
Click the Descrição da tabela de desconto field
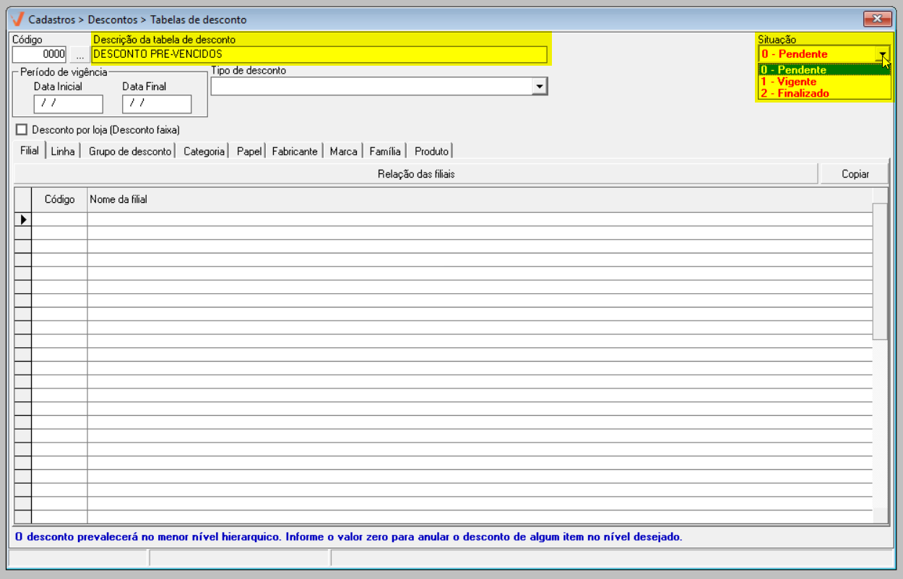click(319, 54)
